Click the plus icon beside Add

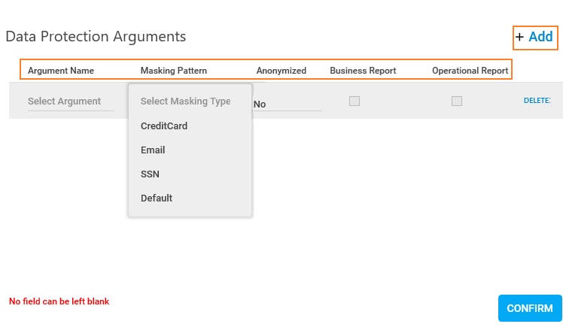click(519, 37)
